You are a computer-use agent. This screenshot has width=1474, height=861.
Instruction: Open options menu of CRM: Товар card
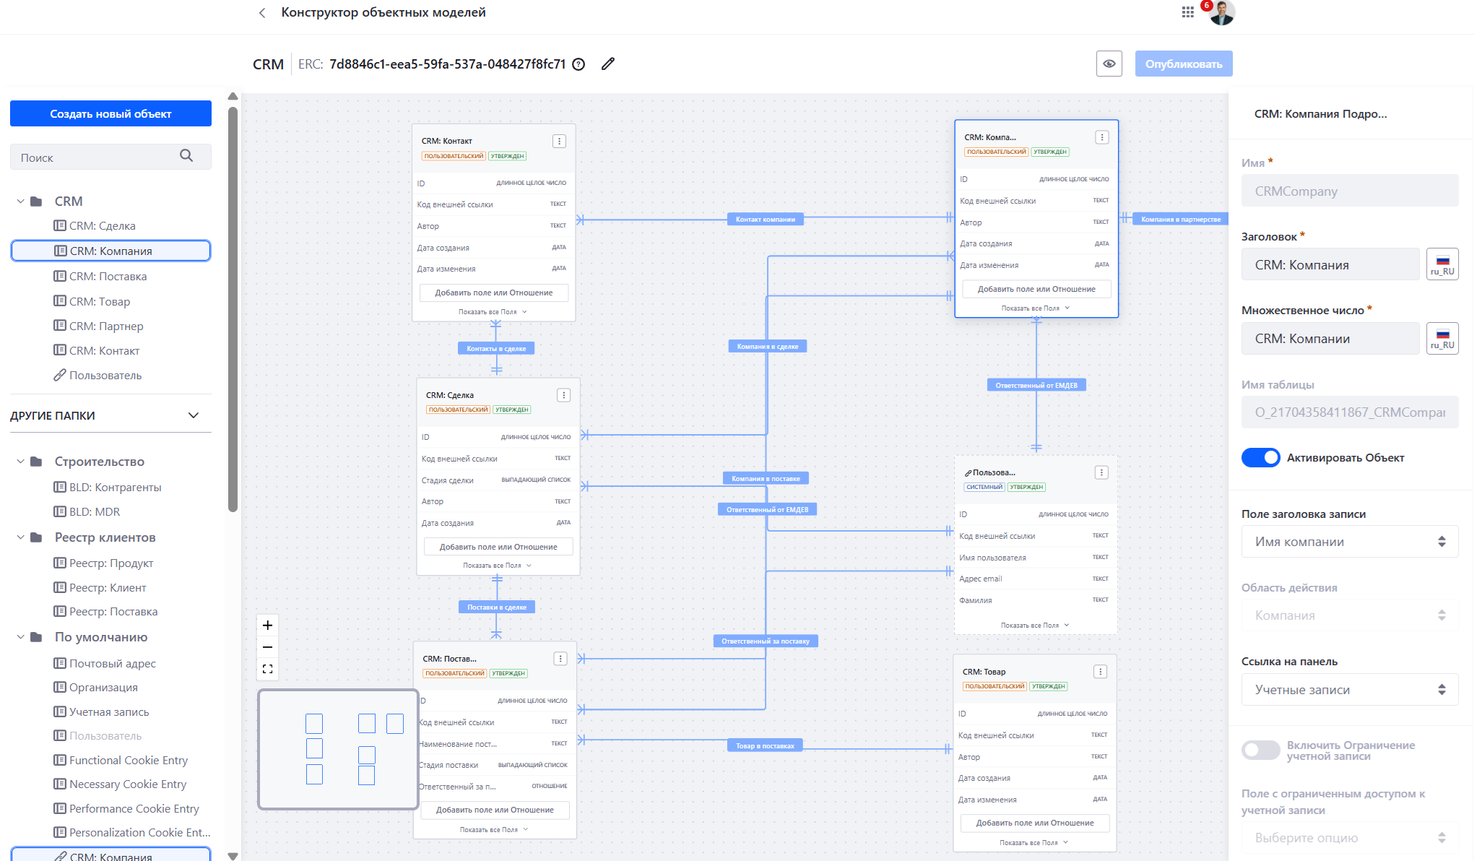click(1101, 672)
